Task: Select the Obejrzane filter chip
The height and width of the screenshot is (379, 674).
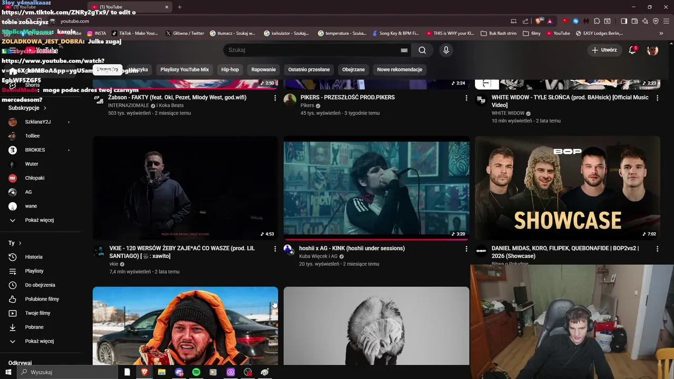Action: tap(353, 69)
